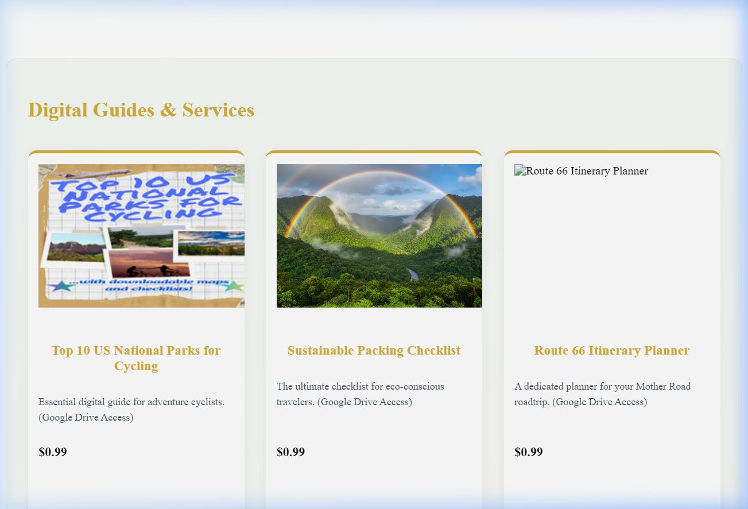Click the 'eco-conscious travelers' checklist description
Screen dimensions: 748x509
click(361, 394)
